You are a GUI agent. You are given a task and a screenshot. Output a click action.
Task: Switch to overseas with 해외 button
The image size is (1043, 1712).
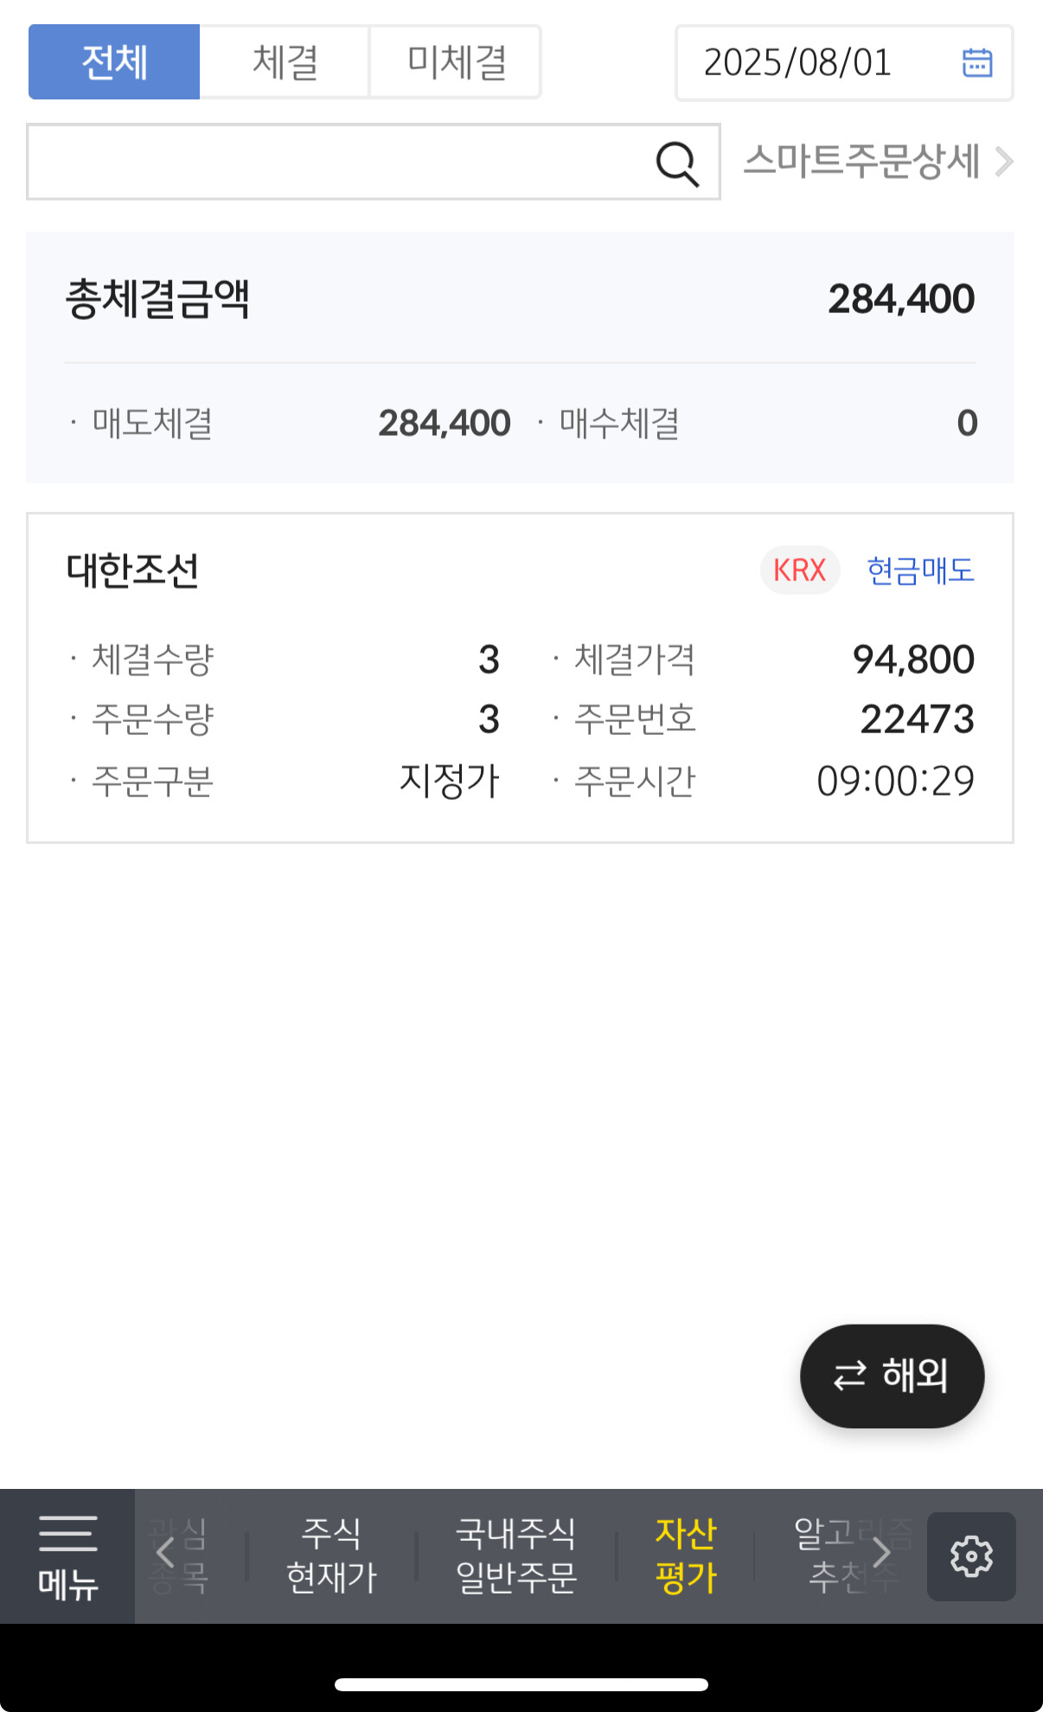coord(892,1376)
